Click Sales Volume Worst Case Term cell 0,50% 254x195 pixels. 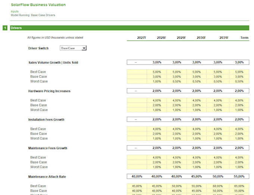[x=239, y=81]
